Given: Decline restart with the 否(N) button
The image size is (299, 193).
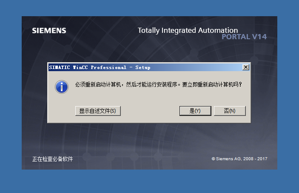Looking at the screenshot, I should 229,111.
